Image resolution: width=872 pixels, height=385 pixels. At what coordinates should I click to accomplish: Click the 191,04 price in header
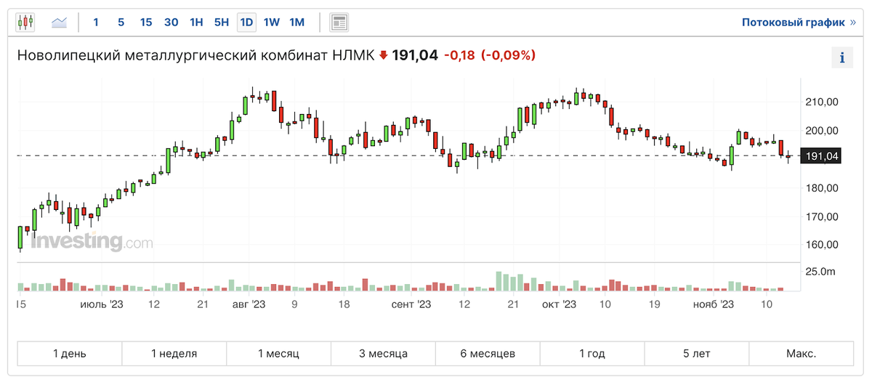tap(415, 55)
